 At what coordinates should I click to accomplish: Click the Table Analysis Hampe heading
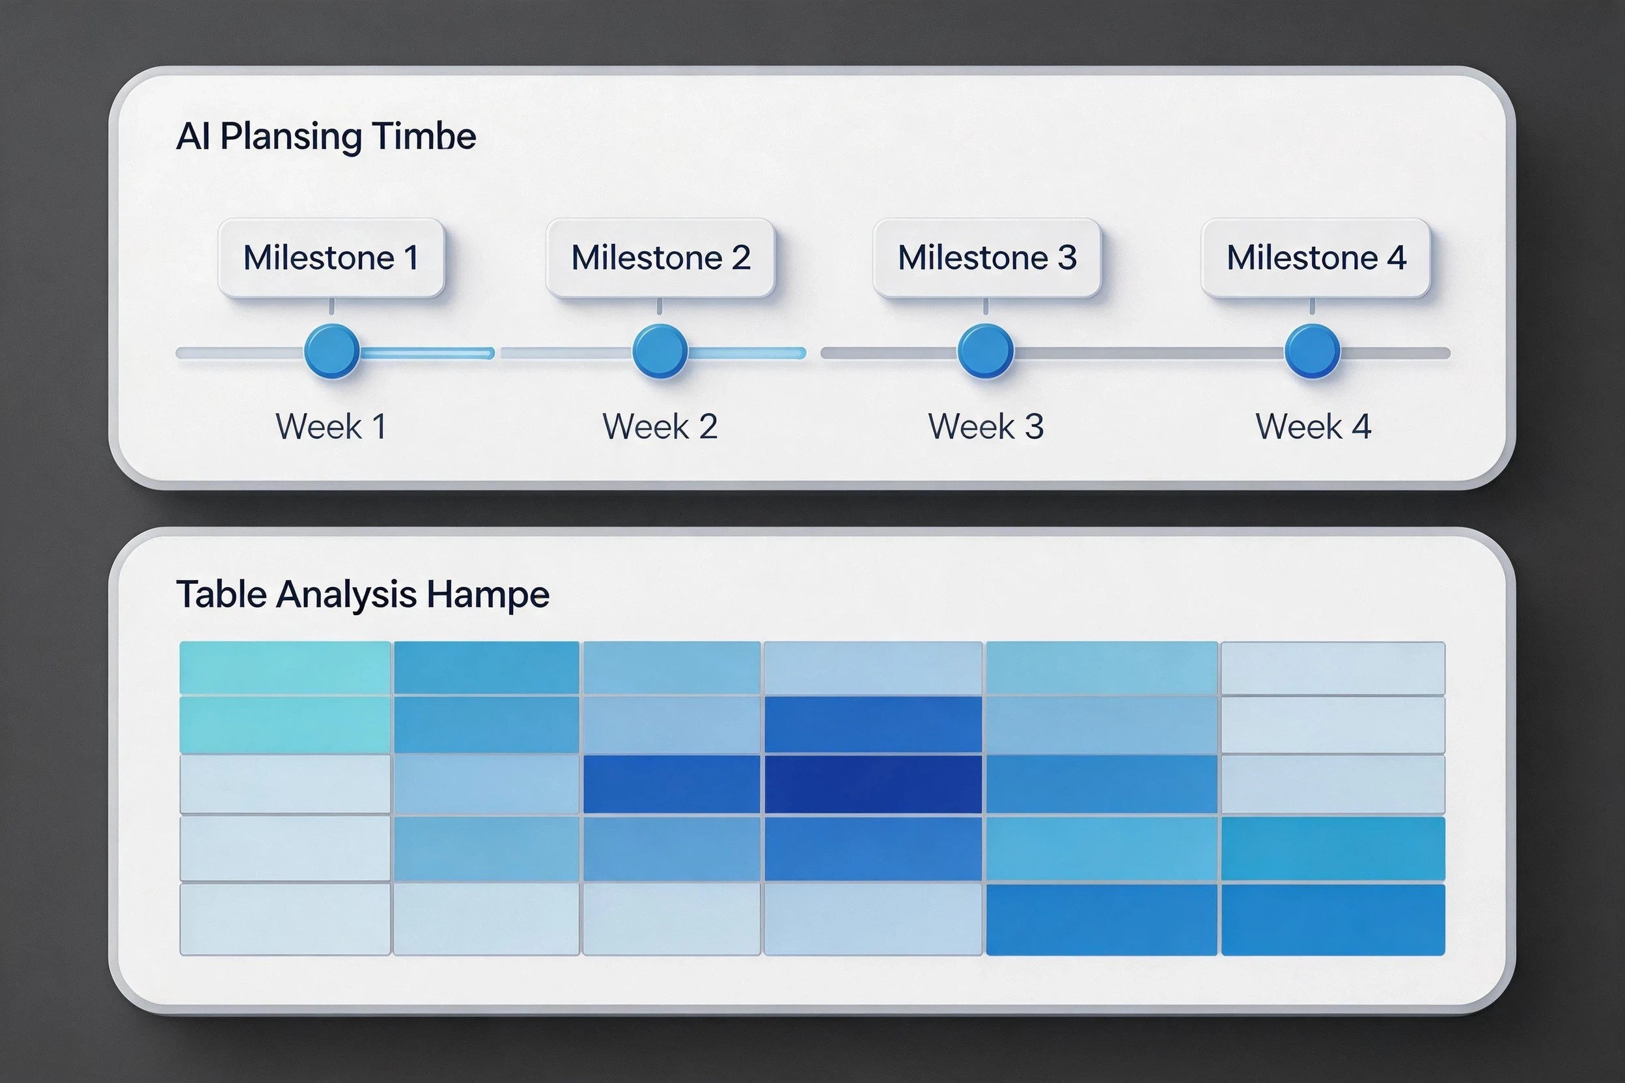coord(363,595)
